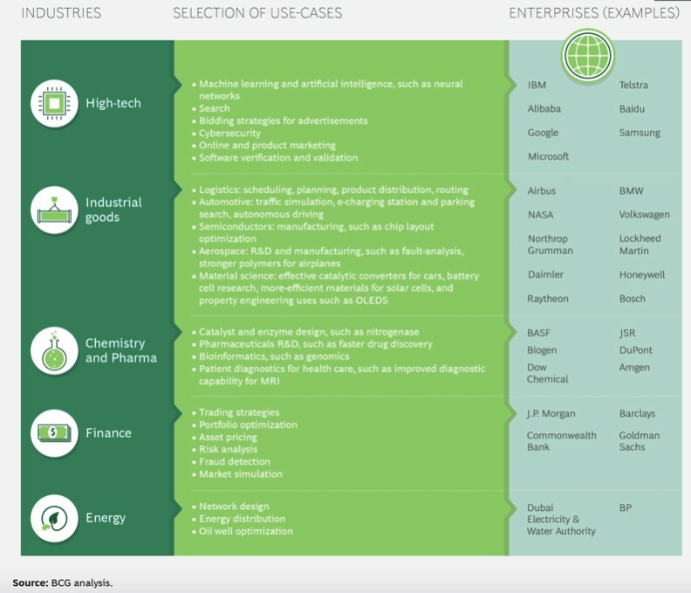Click the Energy leaf icon
Viewport: 691px width, 593px height.
tap(54, 518)
